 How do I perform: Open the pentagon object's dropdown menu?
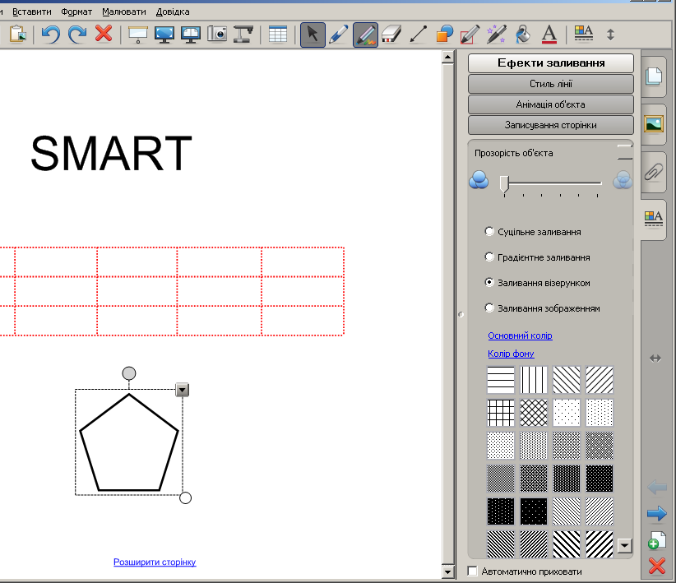(183, 390)
